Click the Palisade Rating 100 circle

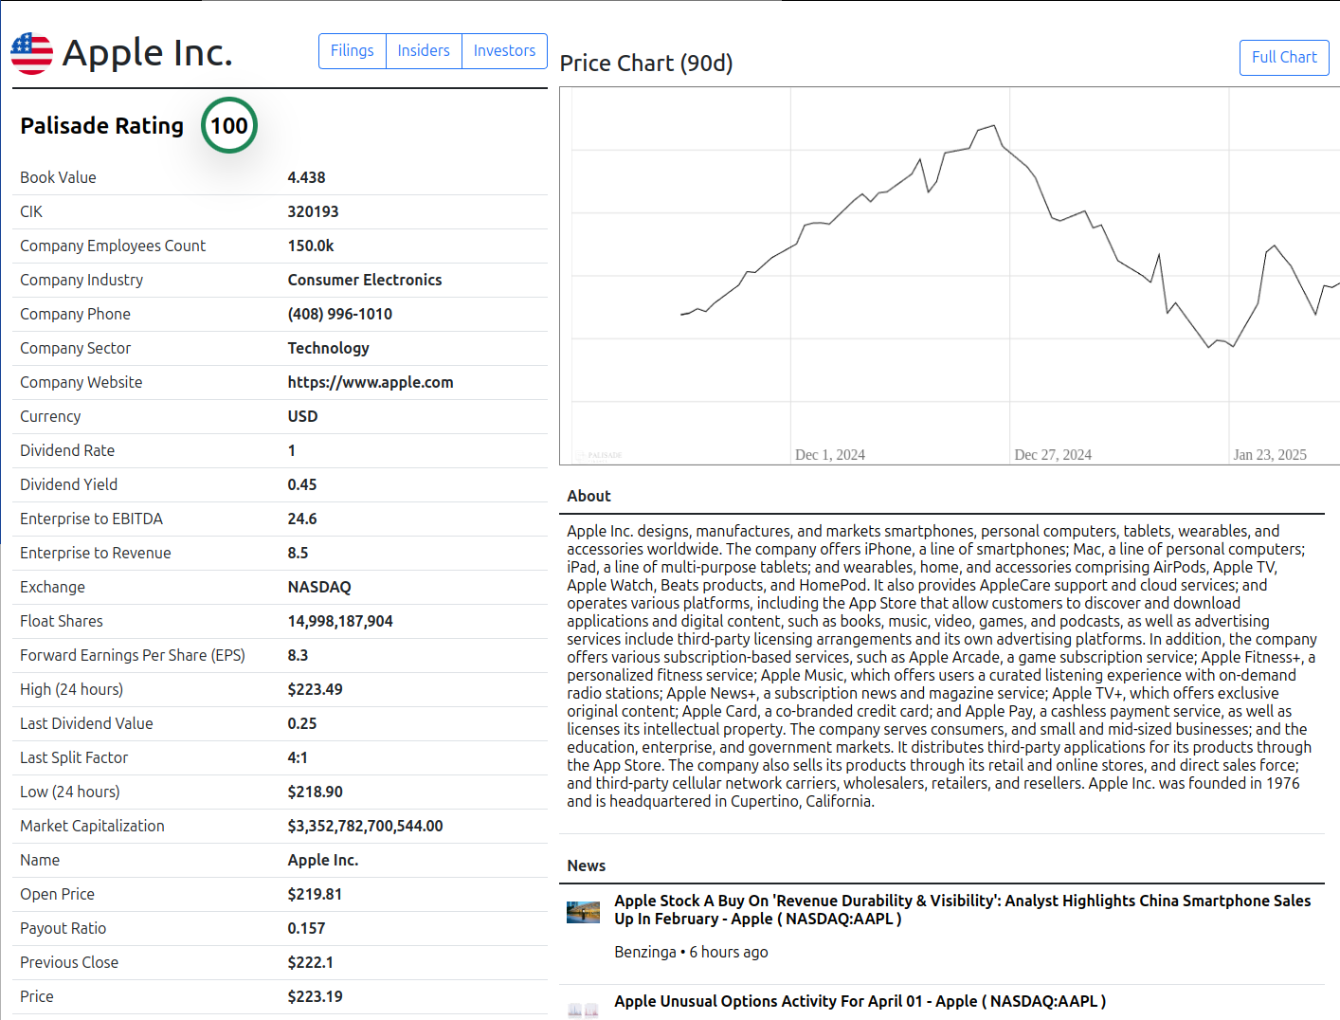229,125
